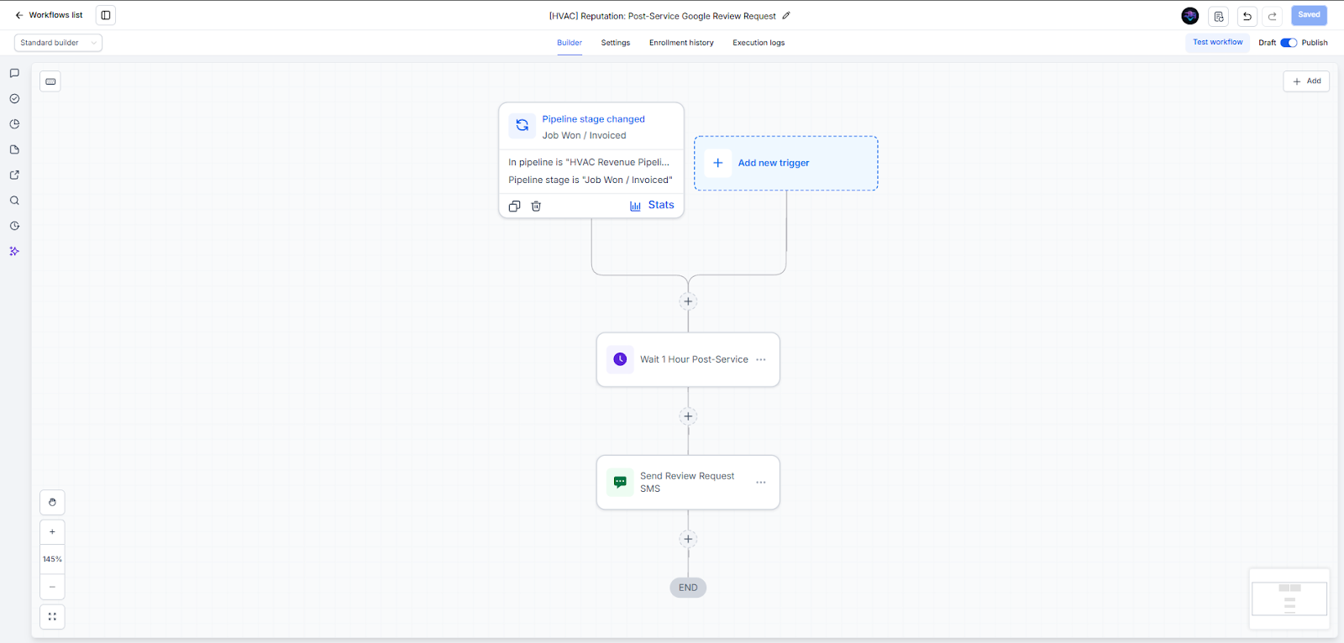Add a step between Wait and SMS nodes
Image resolution: width=1344 pixels, height=643 pixels.
688,416
